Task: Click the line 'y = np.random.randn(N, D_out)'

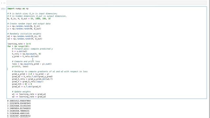Action: pos(24,29)
